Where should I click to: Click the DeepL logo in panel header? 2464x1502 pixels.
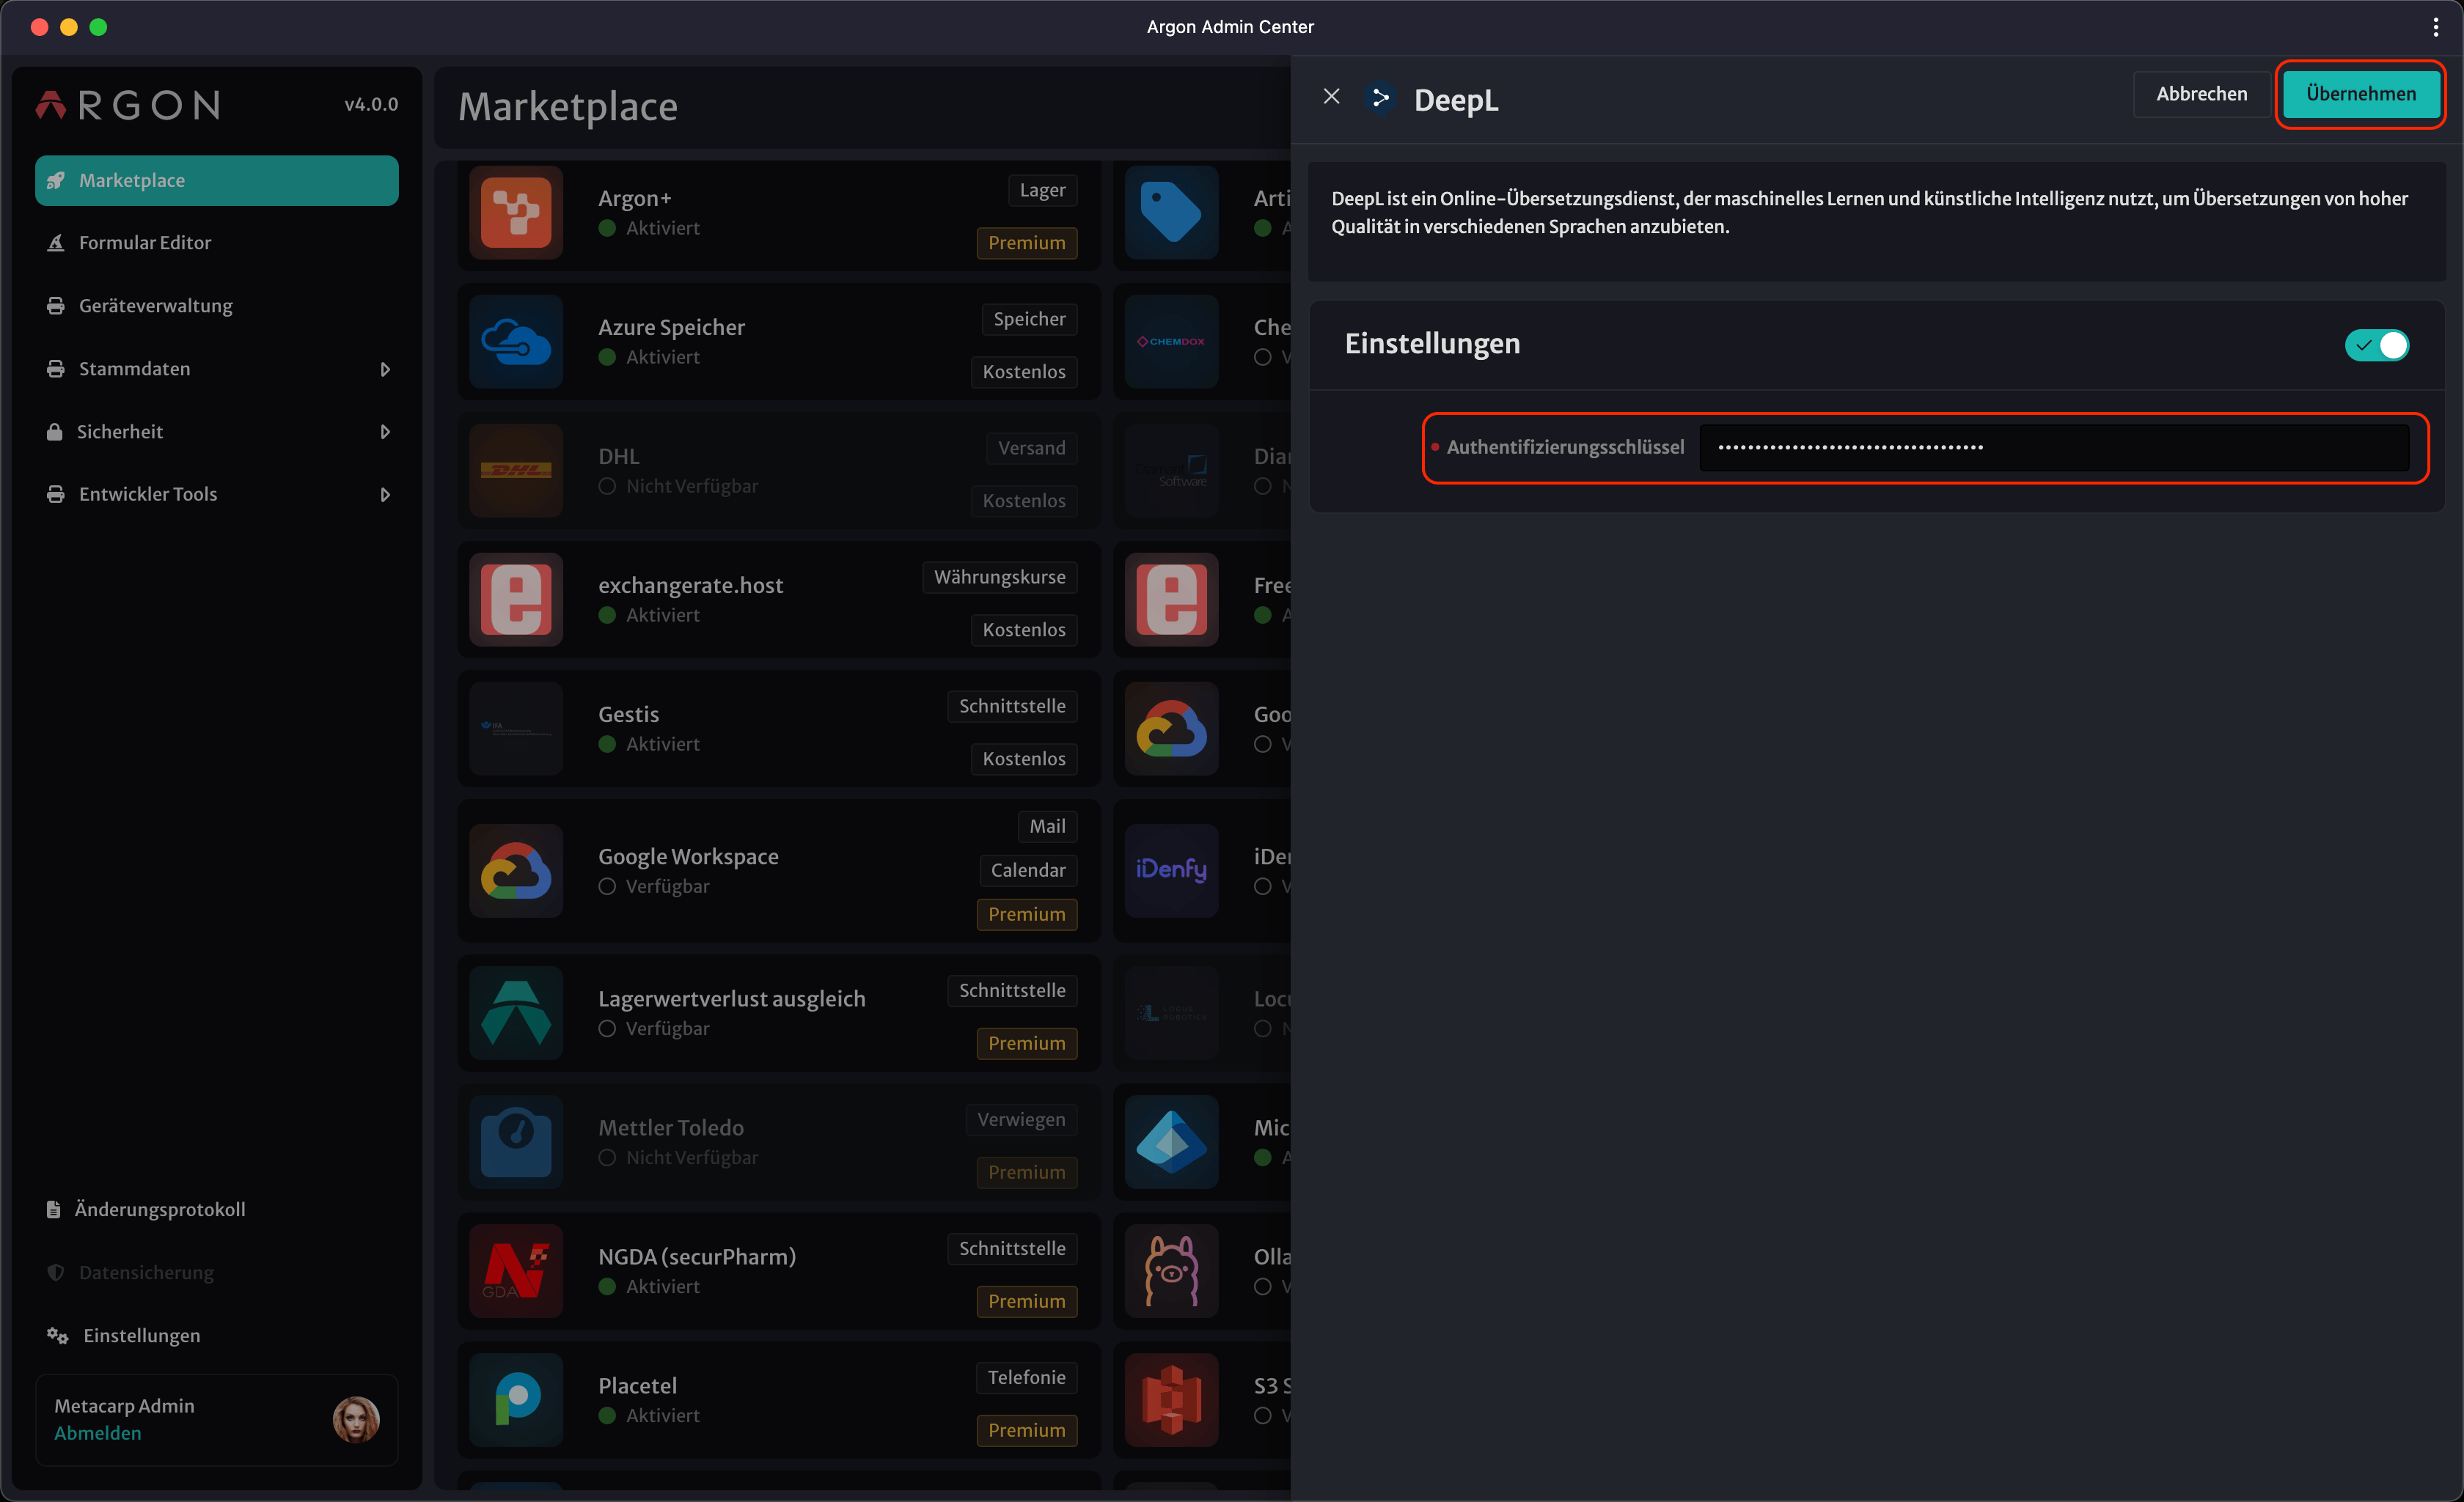tap(1381, 98)
